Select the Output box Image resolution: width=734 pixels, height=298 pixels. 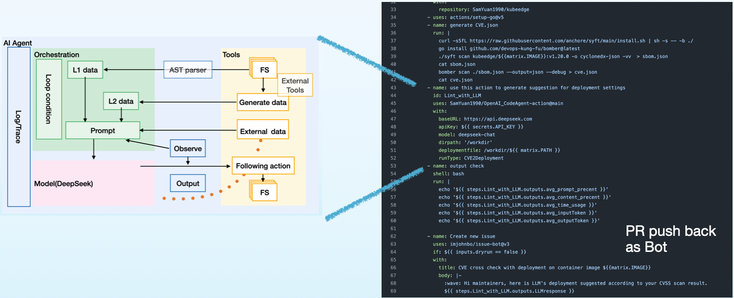coord(188,183)
